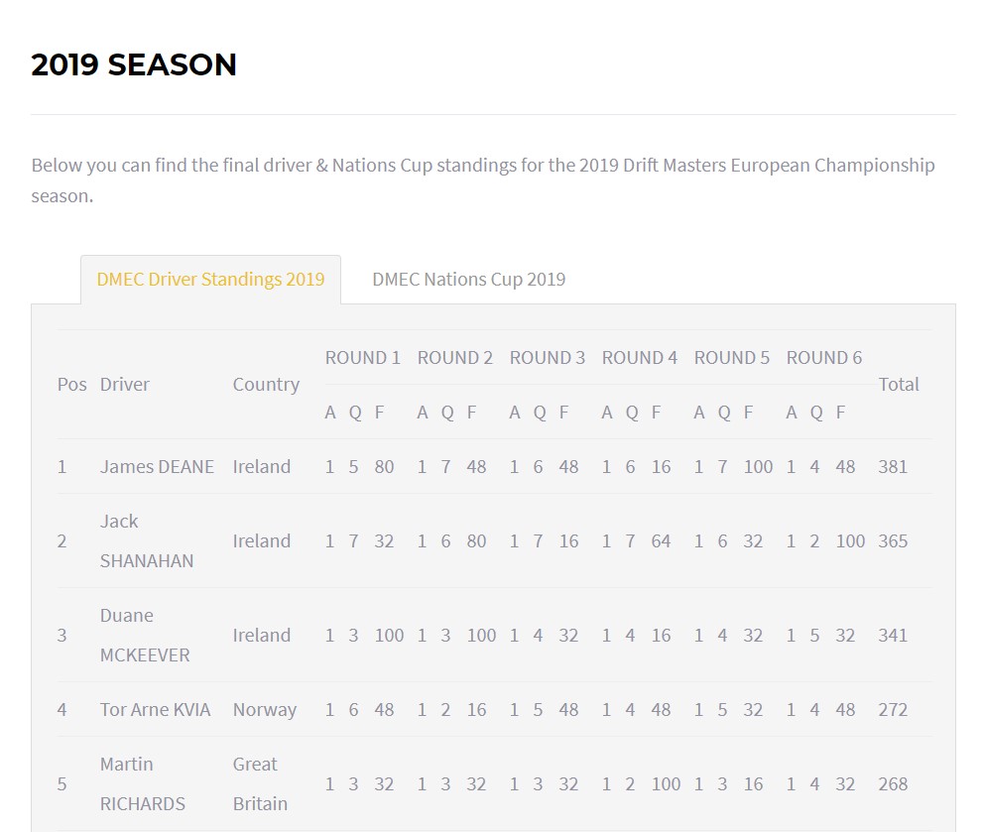Click the ROUND 5 header
This screenshot has width=984, height=832.
tap(732, 358)
